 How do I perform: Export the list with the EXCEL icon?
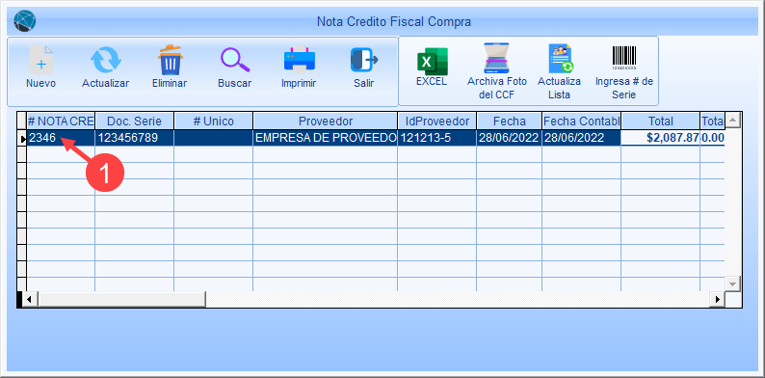[432, 62]
